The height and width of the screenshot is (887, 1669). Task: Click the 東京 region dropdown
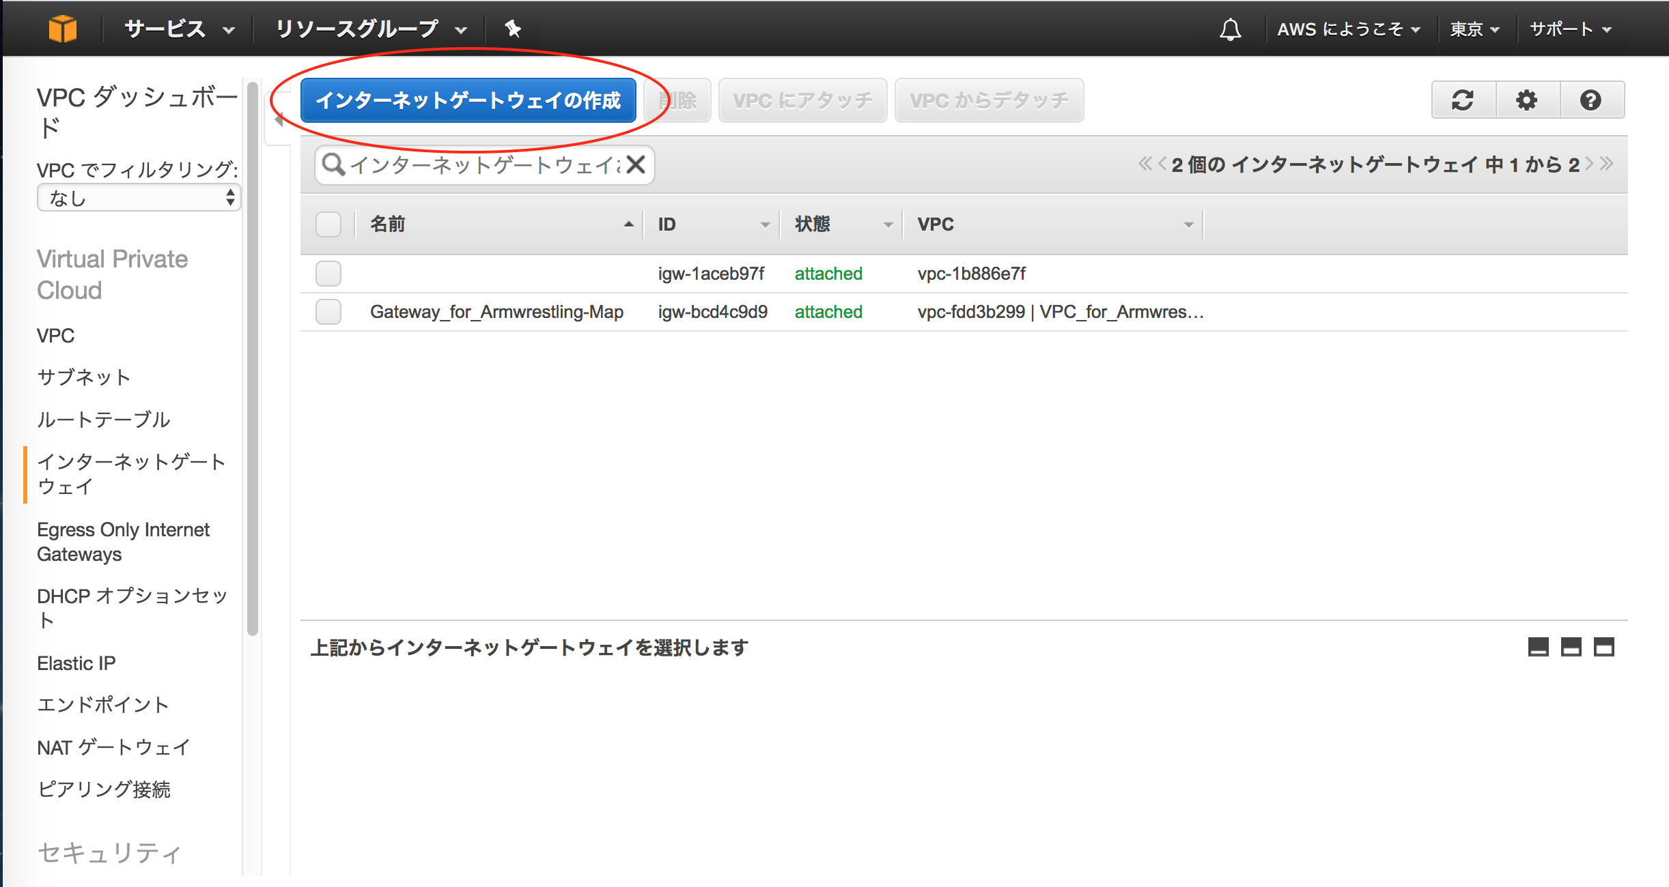(x=1472, y=29)
